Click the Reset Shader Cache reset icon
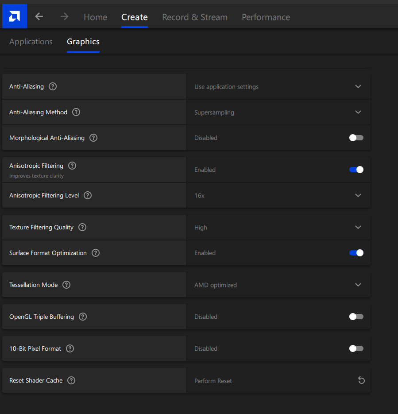 [x=361, y=380]
